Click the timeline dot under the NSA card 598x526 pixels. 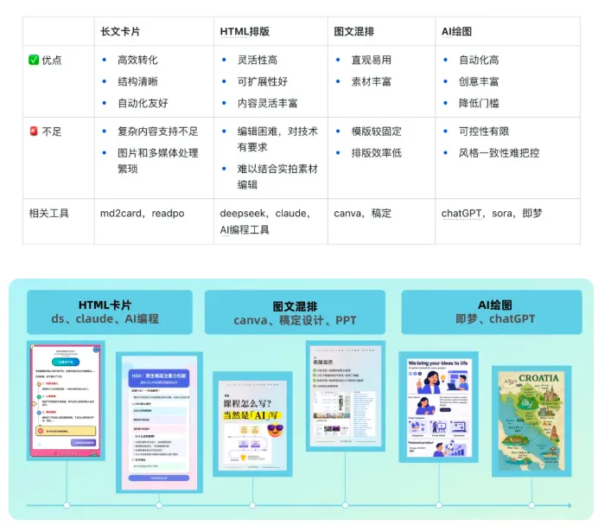tap(159, 505)
